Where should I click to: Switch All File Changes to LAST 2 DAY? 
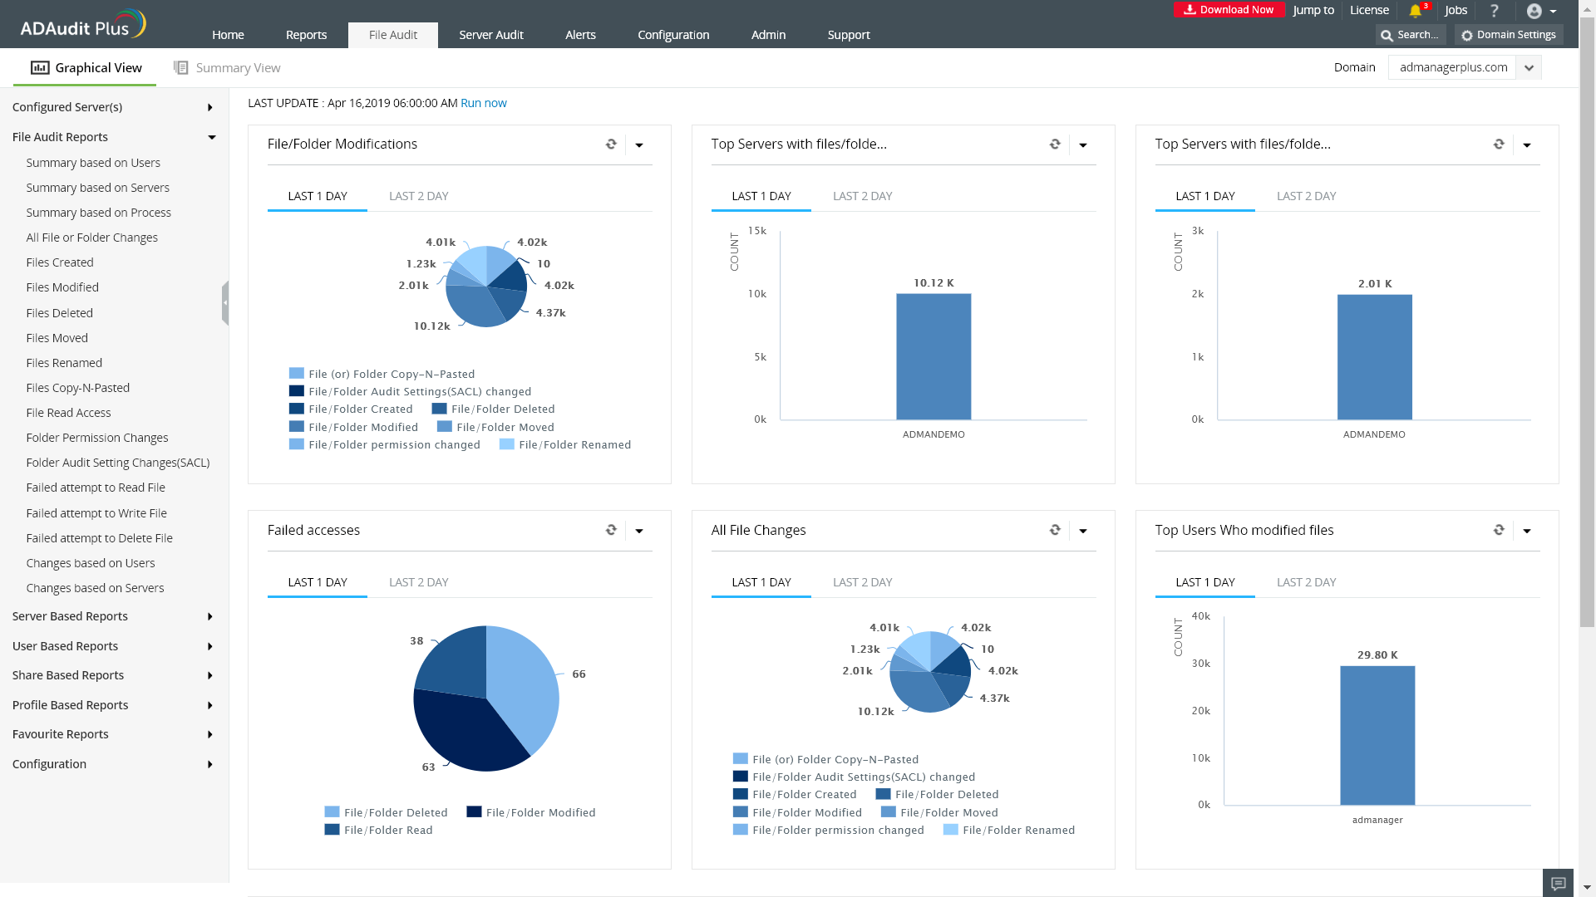point(862,582)
